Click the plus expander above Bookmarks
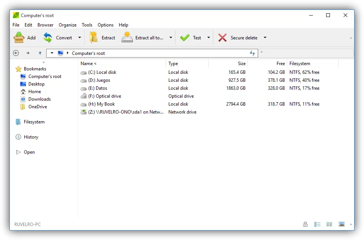The image size is (364, 240). pyautogui.click(x=44, y=62)
